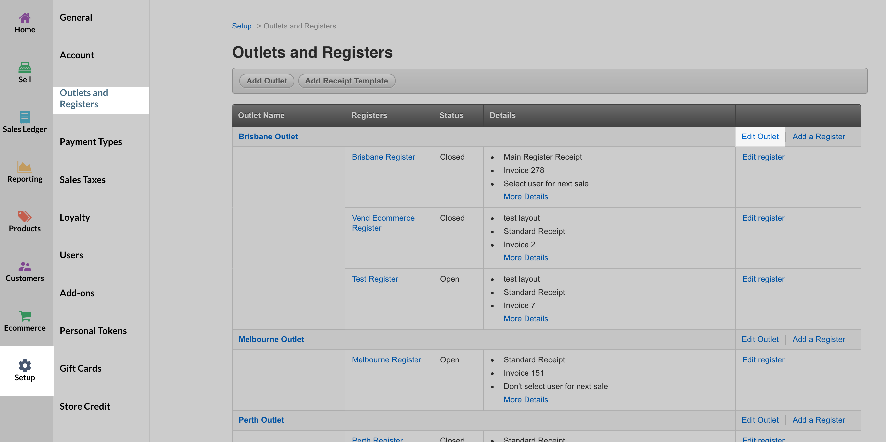Select Sales Taxes in setup menu
886x442 pixels.
(x=83, y=180)
